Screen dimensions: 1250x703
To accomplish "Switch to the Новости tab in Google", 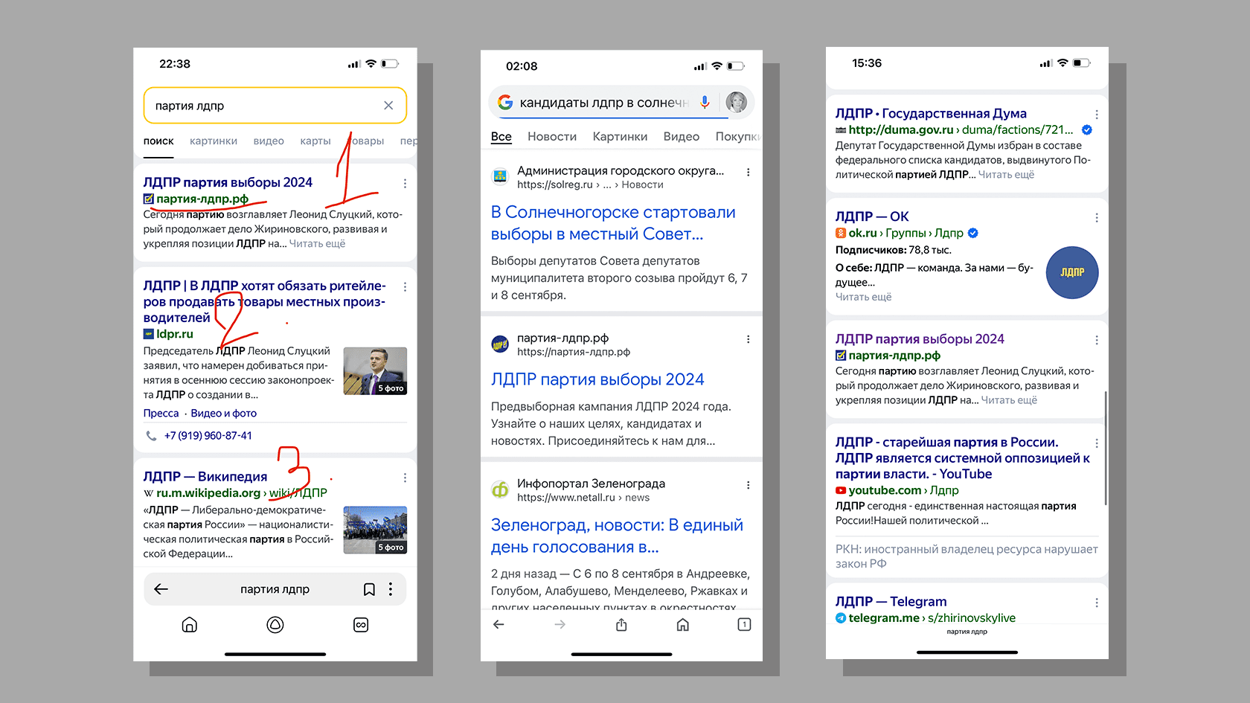I will click(x=552, y=137).
